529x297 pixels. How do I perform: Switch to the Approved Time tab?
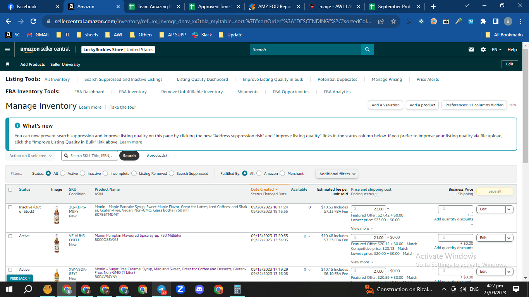coord(214,7)
